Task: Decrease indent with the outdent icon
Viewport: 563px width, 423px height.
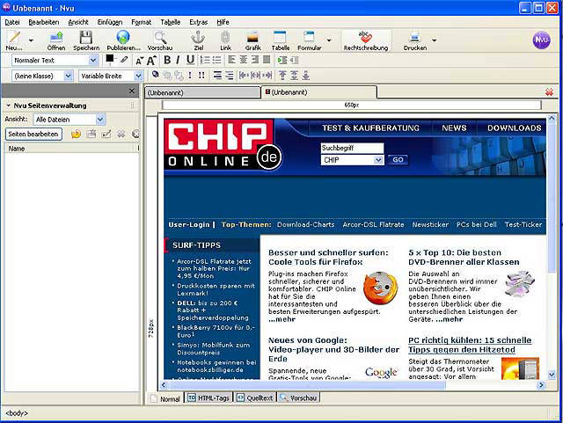Action: (295, 60)
